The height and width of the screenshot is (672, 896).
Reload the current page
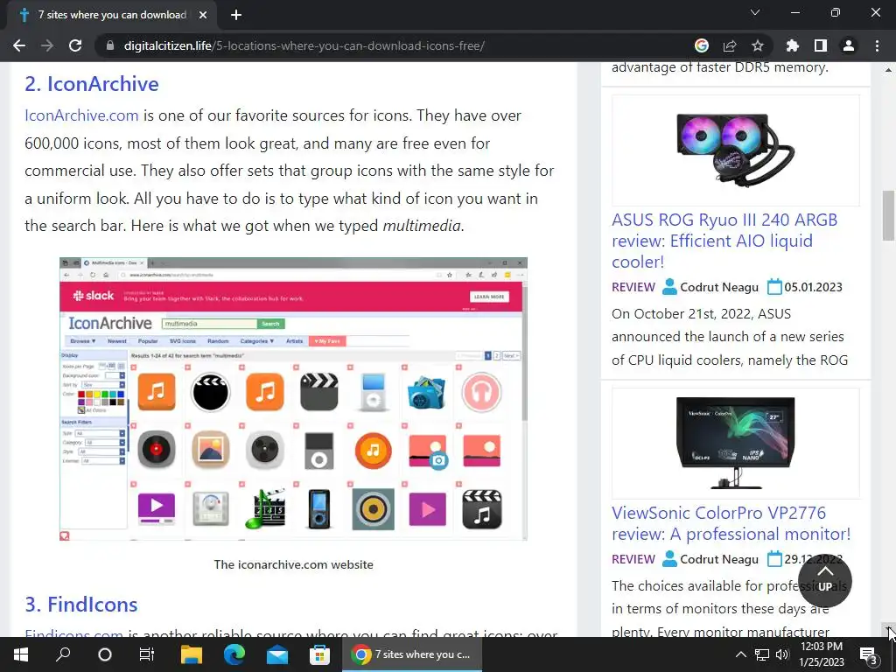75,45
